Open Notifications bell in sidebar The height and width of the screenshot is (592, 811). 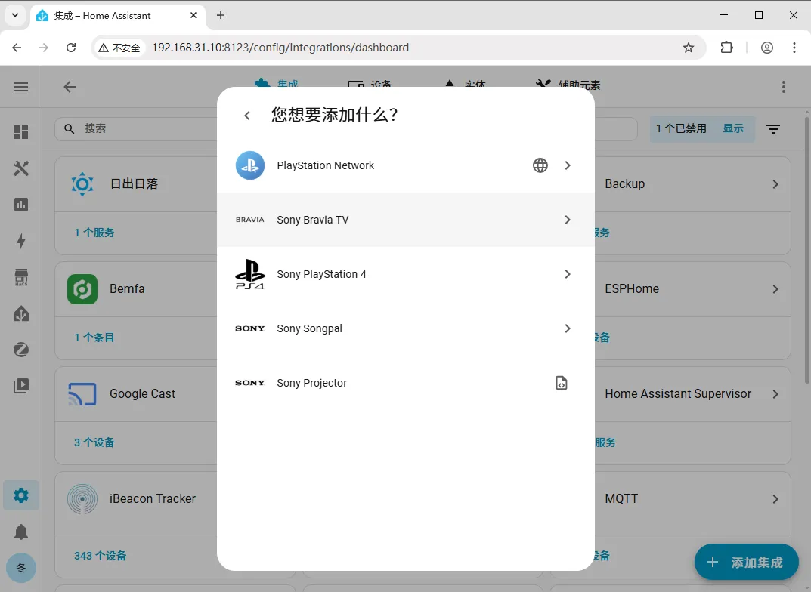point(21,532)
